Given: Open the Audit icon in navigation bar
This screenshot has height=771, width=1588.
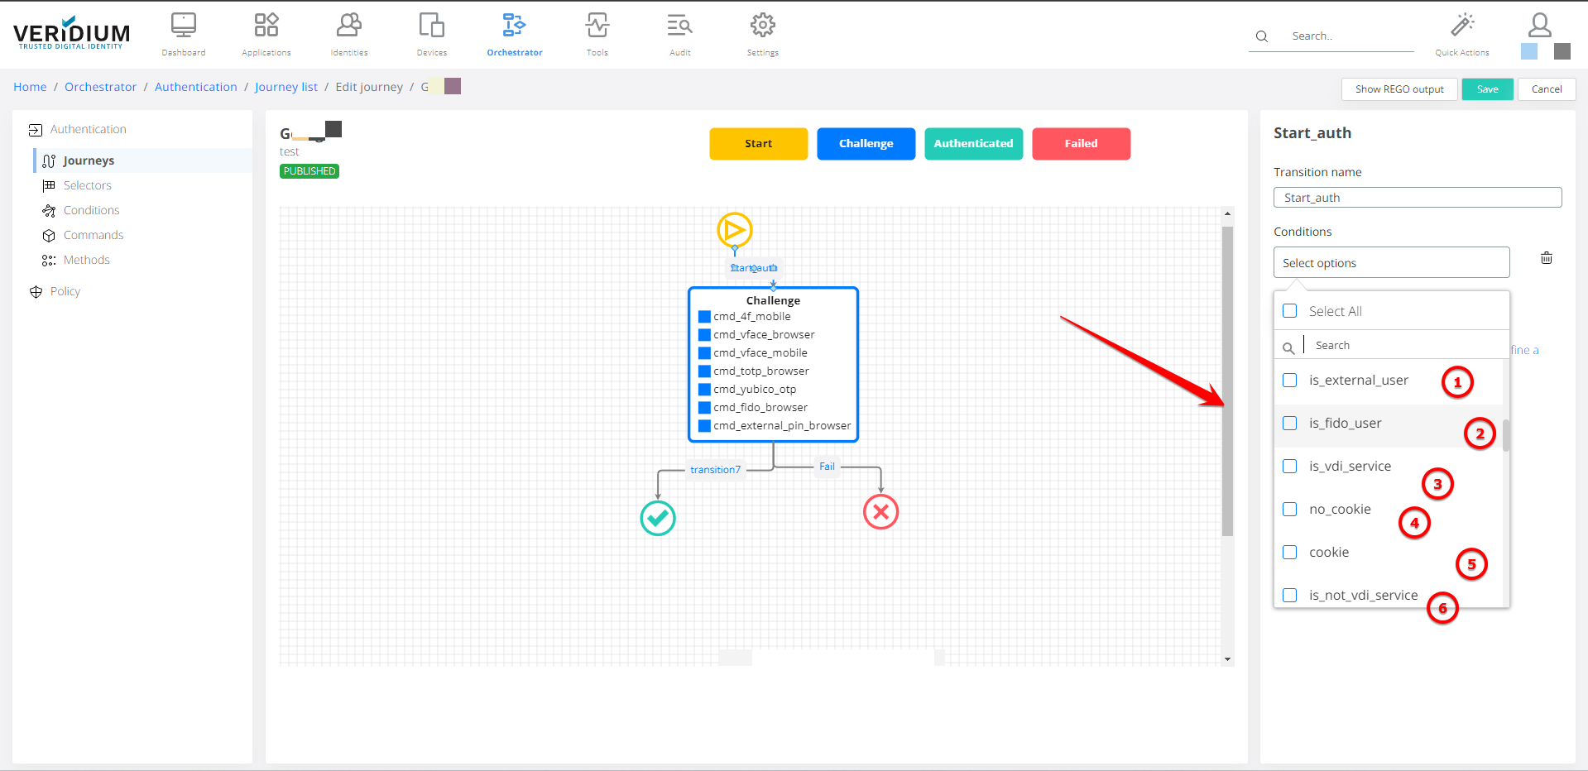Looking at the screenshot, I should point(679,26).
